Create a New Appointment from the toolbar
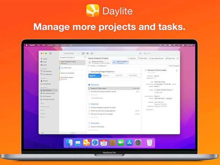The image size is (220, 165). pyautogui.click(x=157, y=58)
